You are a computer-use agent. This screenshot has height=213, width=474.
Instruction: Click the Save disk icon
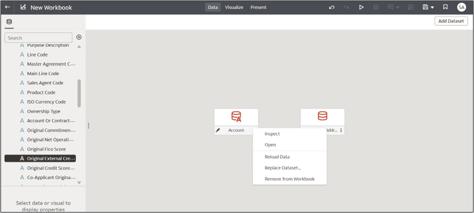[x=425, y=7]
